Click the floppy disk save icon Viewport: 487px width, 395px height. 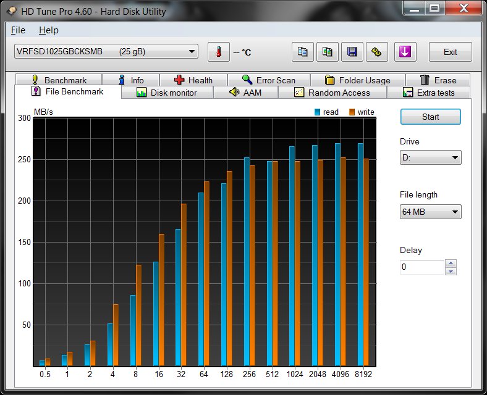pyautogui.click(x=352, y=52)
